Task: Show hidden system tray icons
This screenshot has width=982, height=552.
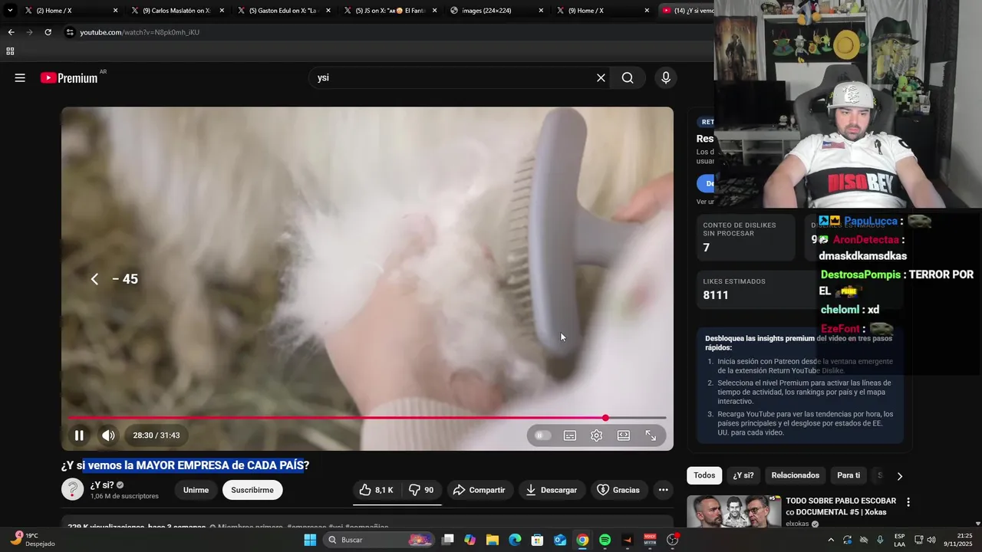Action: 830,540
